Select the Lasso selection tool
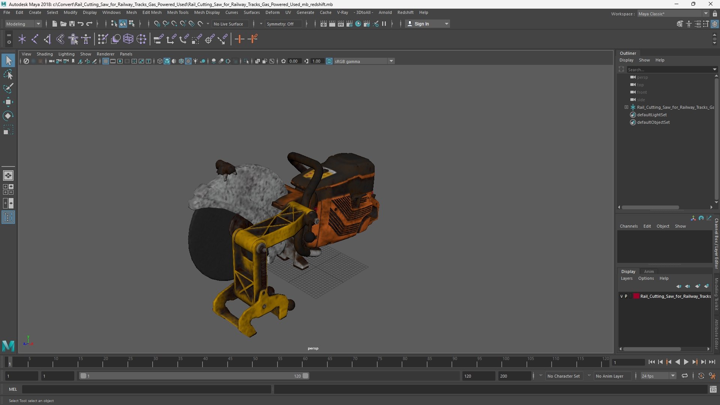This screenshot has height=405, width=720. coord(8,74)
